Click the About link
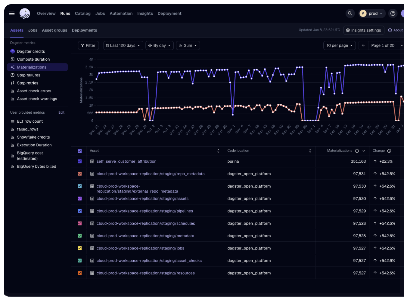Screen dimensions: 404x297 (x=396, y=30)
